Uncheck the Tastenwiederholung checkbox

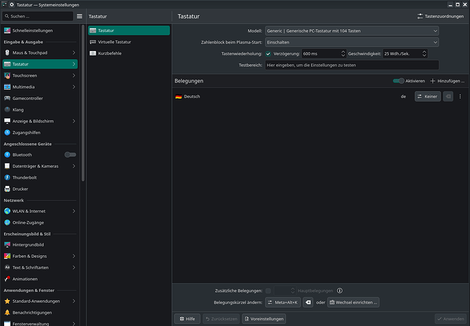point(268,54)
